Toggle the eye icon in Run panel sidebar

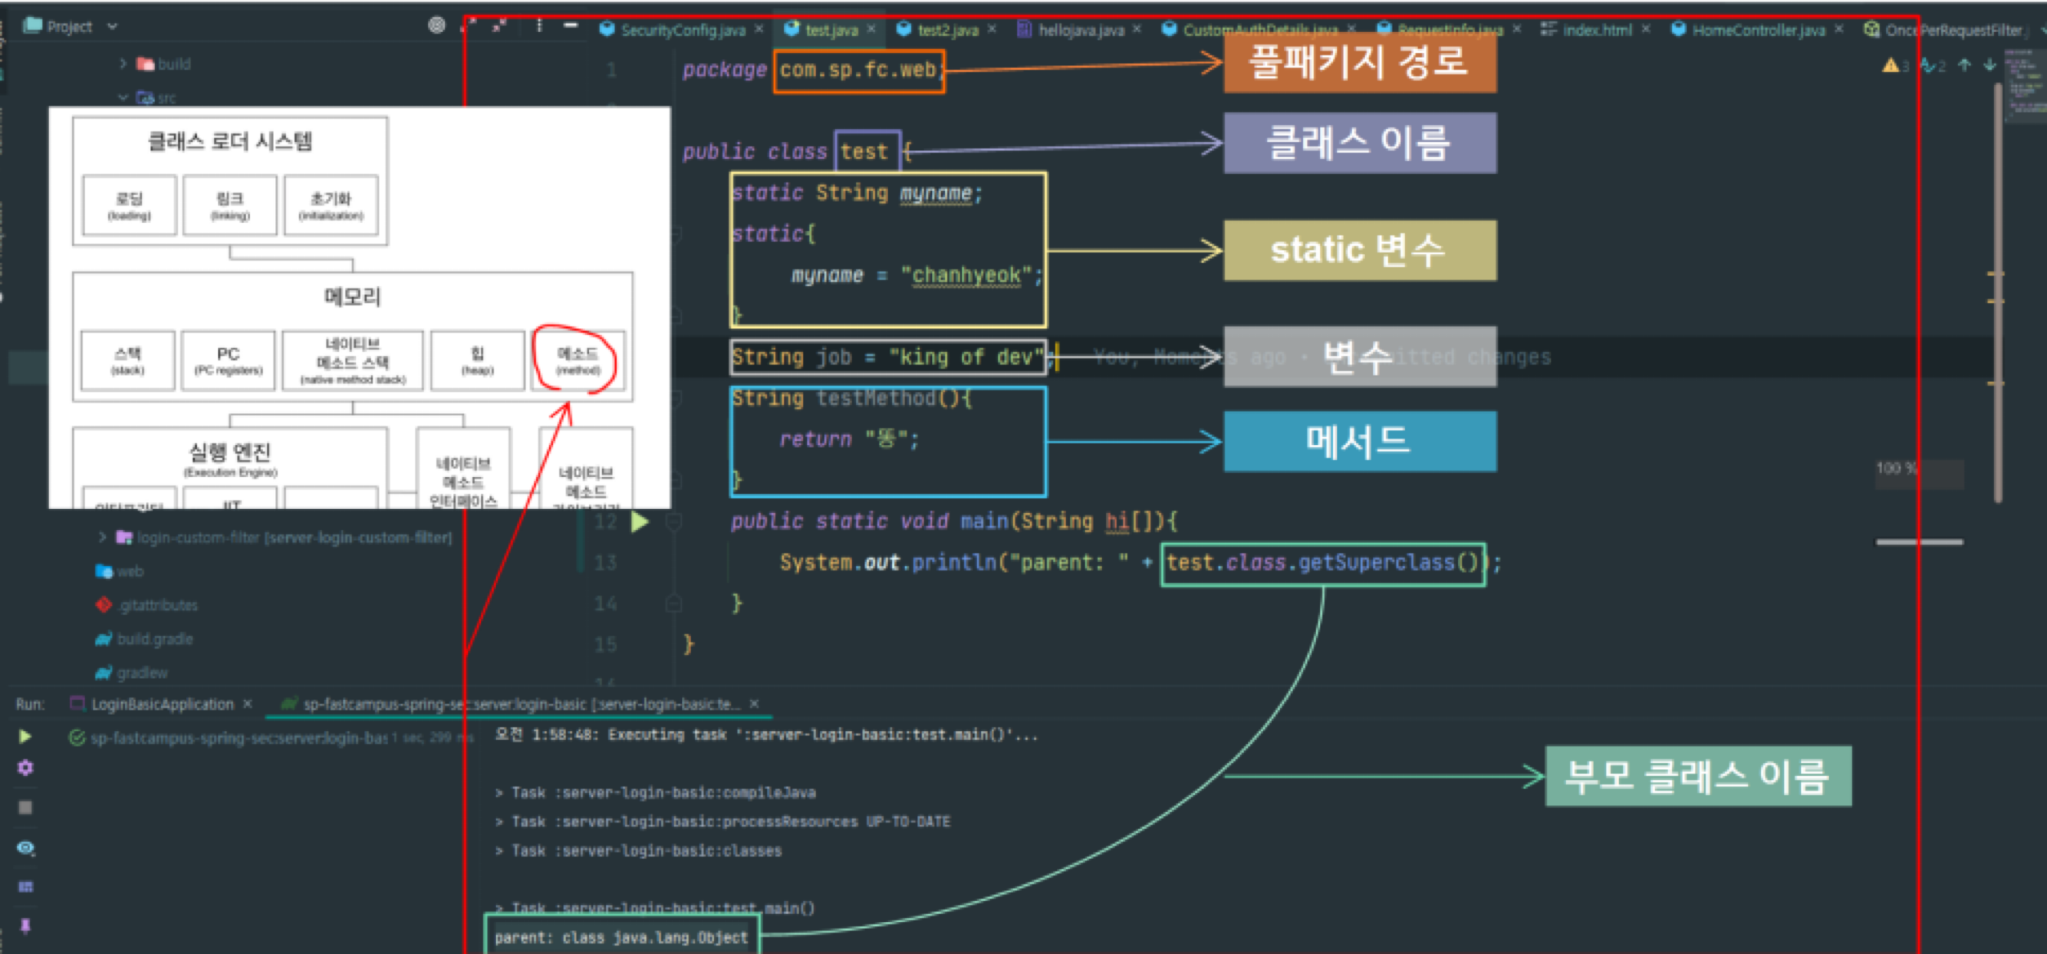(25, 847)
